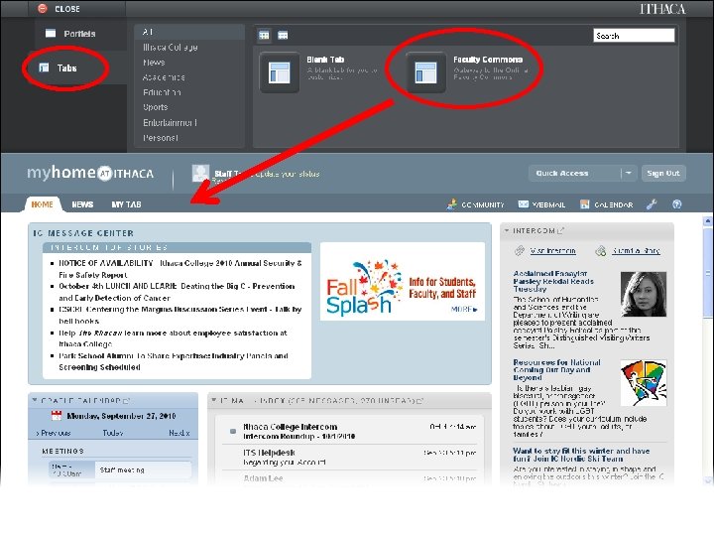Open the IC Nordic Ski Team article

point(581,455)
